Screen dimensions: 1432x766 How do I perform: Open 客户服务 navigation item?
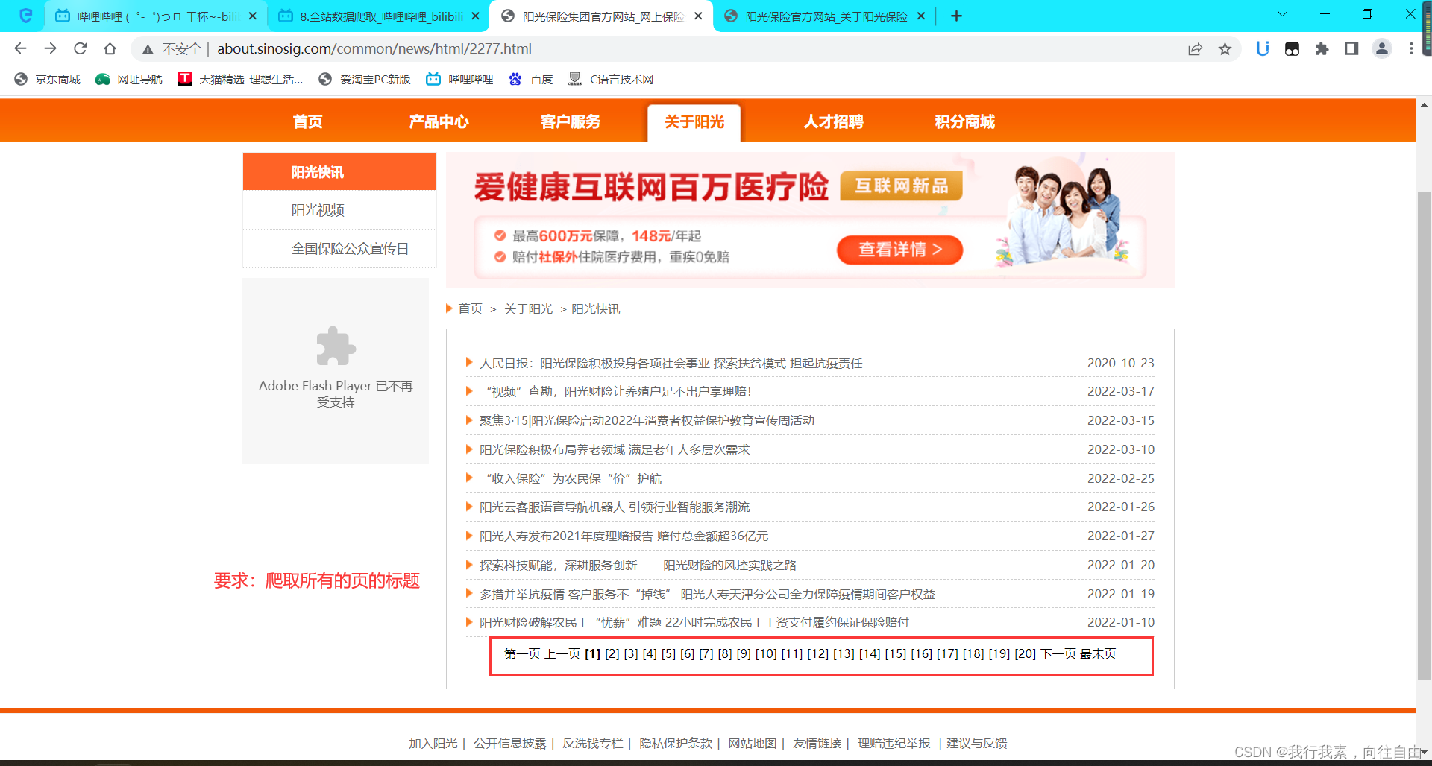pyautogui.click(x=570, y=121)
